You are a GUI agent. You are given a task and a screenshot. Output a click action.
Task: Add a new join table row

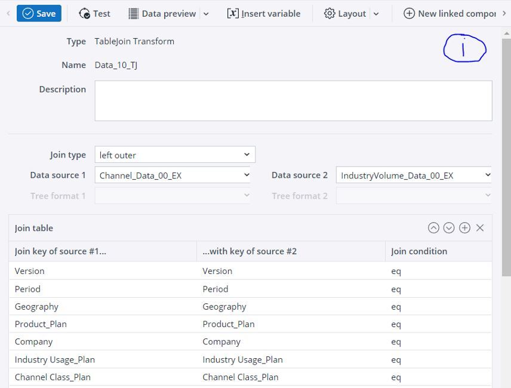(x=464, y=228)
